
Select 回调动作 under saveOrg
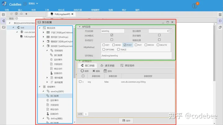[54, 114]
